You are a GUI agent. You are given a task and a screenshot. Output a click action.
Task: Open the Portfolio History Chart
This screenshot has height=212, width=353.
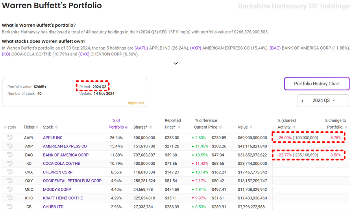pyautogui.click(x=317, y=84)
